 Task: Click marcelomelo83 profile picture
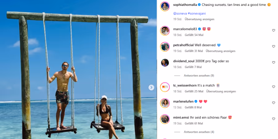tap(165, 31)
